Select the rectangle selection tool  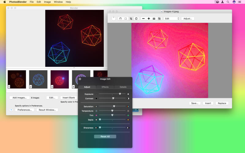[126, 19]
